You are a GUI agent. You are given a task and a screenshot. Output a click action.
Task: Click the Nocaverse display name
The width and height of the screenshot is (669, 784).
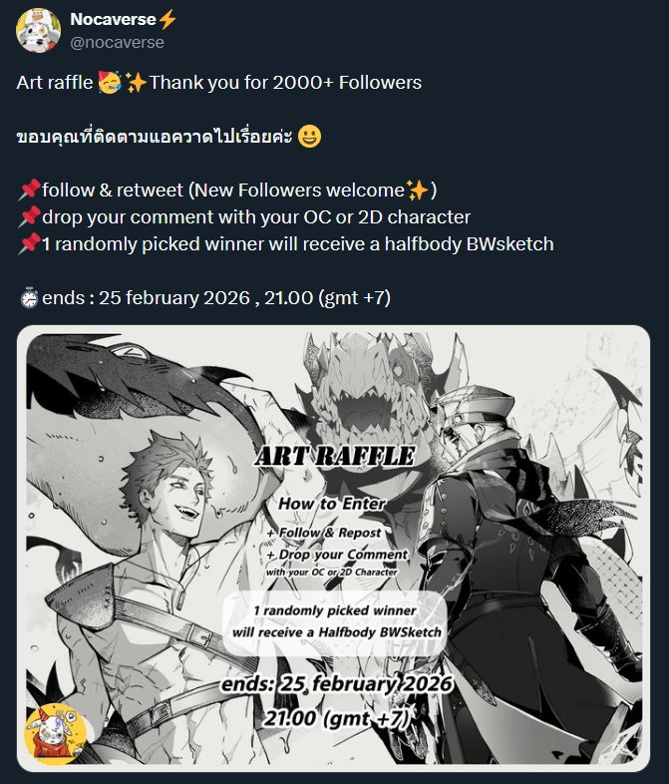click(114, 19)
